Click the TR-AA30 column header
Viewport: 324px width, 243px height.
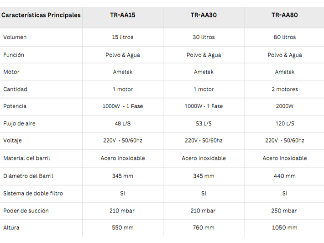point(204,15)
